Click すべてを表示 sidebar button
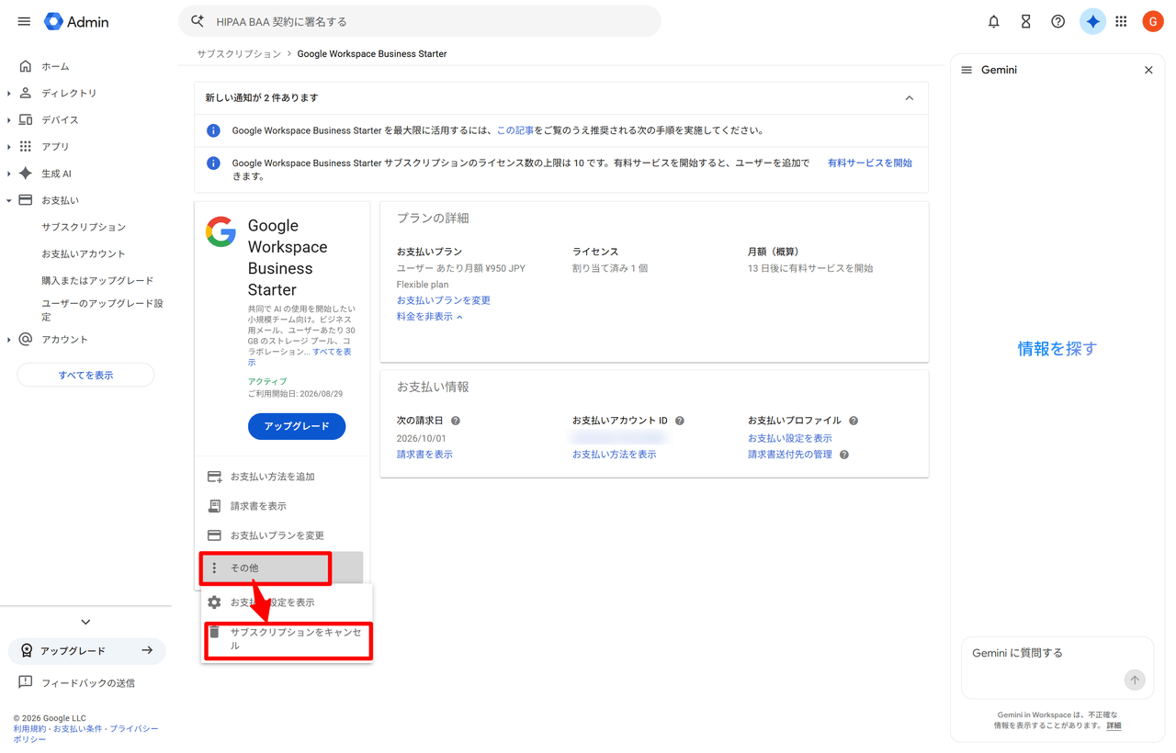 click(85, 375)
